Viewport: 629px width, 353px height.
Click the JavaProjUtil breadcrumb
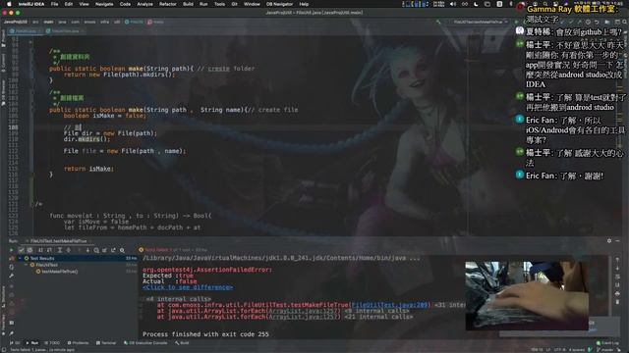pyautogui.click(x=16, y=22)
